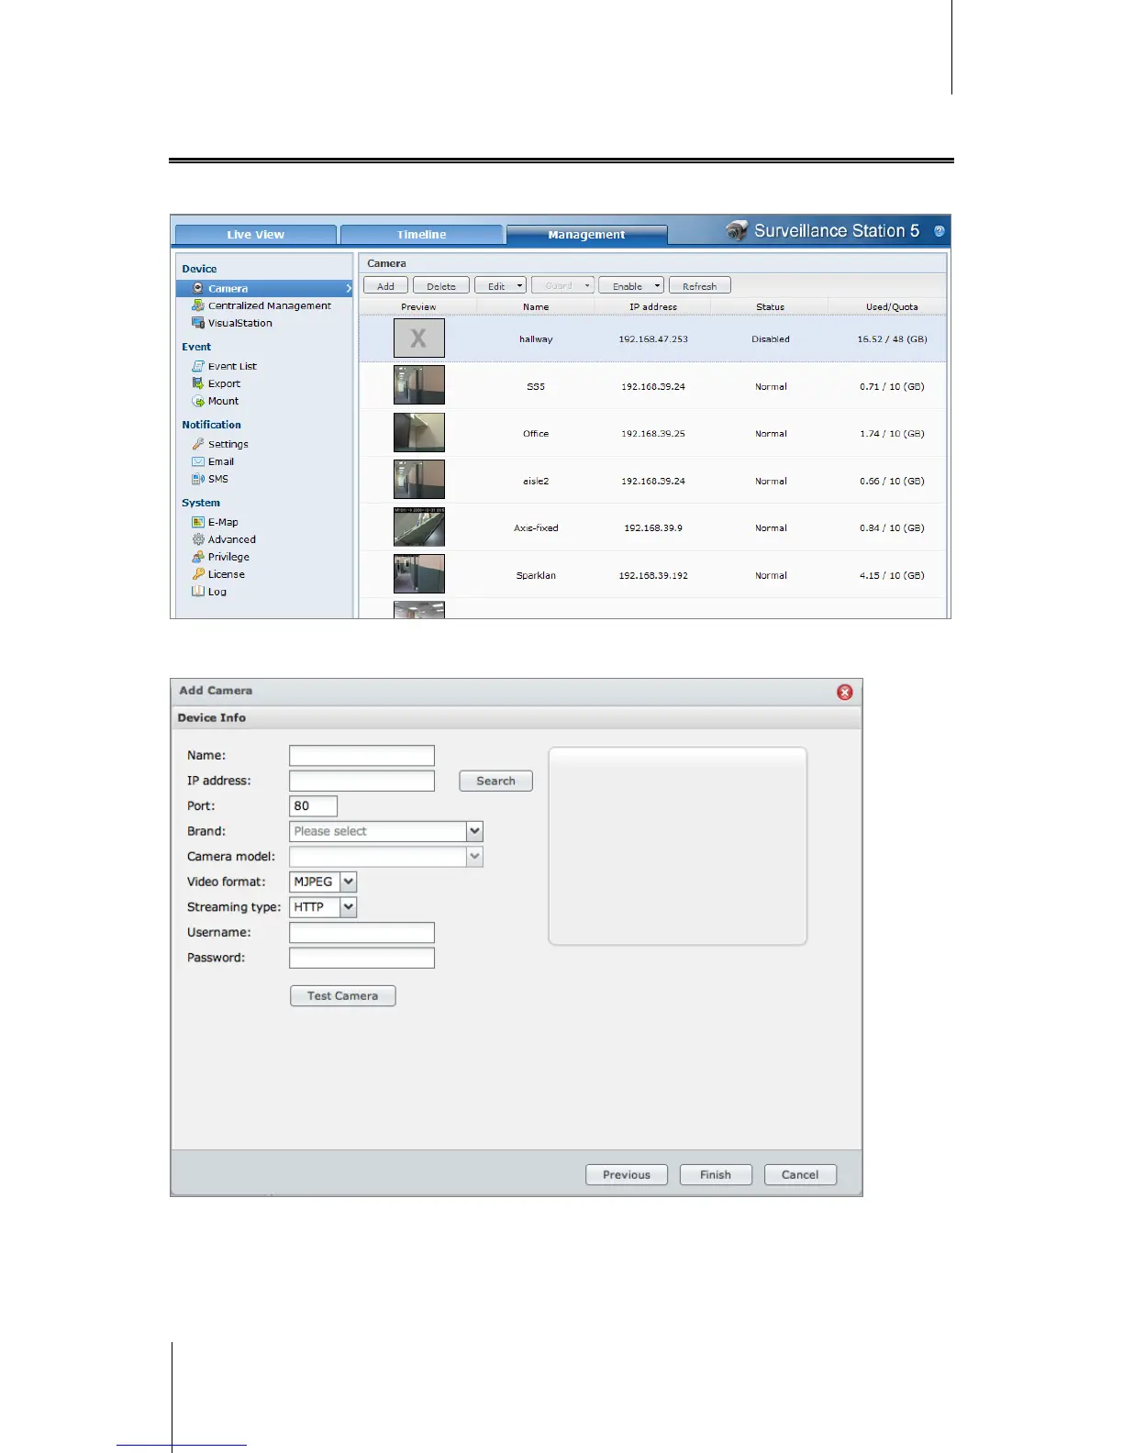This screenshot has width=1123, height=1453.
Task: Click the Mount icon
Action: 197,401
